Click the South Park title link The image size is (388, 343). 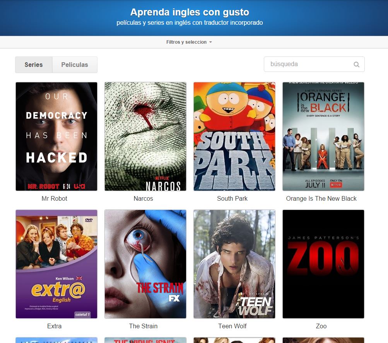(x=232, y=199)
